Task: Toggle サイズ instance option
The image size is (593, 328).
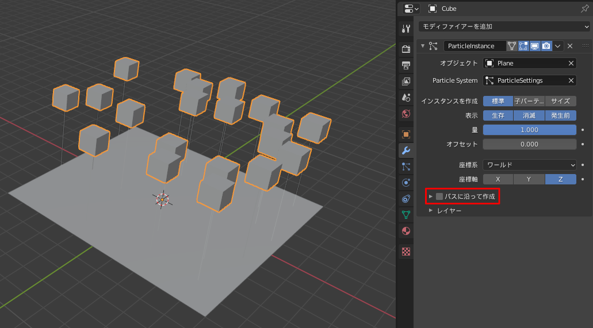Action: point(560,101)
